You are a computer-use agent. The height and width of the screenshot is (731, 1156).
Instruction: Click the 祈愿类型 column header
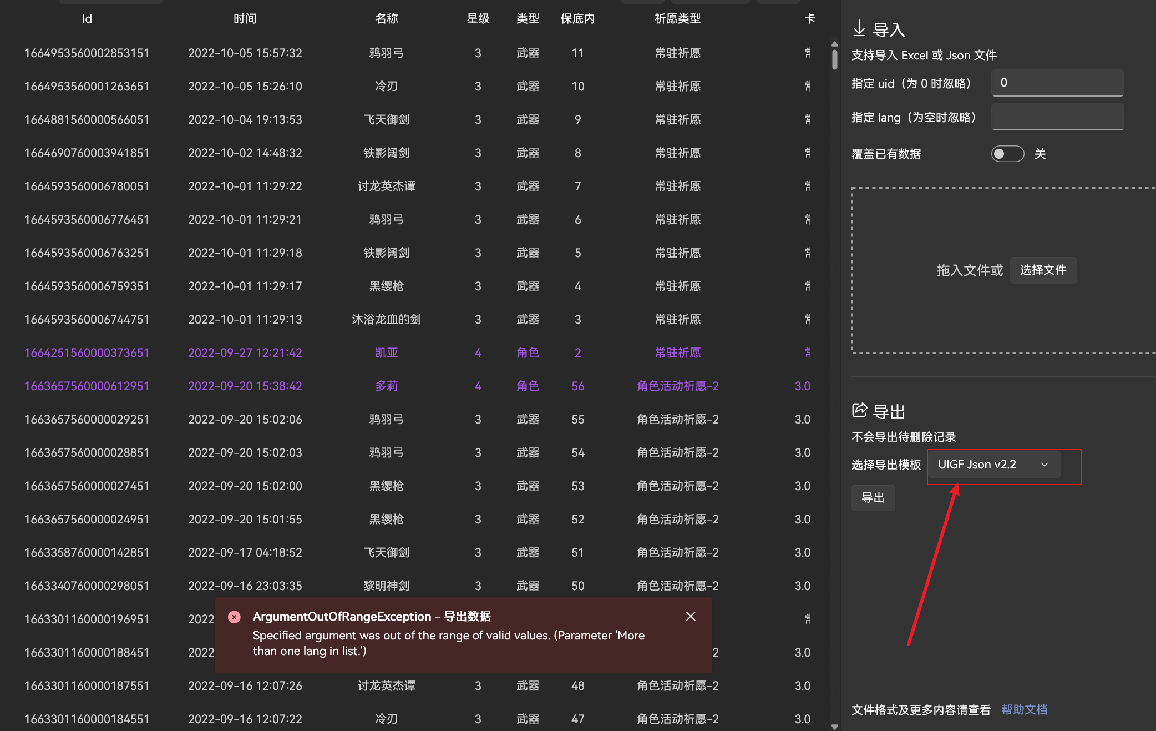point(677,18)
